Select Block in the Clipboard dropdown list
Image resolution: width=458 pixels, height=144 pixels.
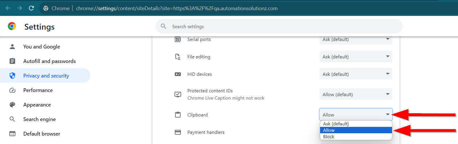click(x=329, y=137)
